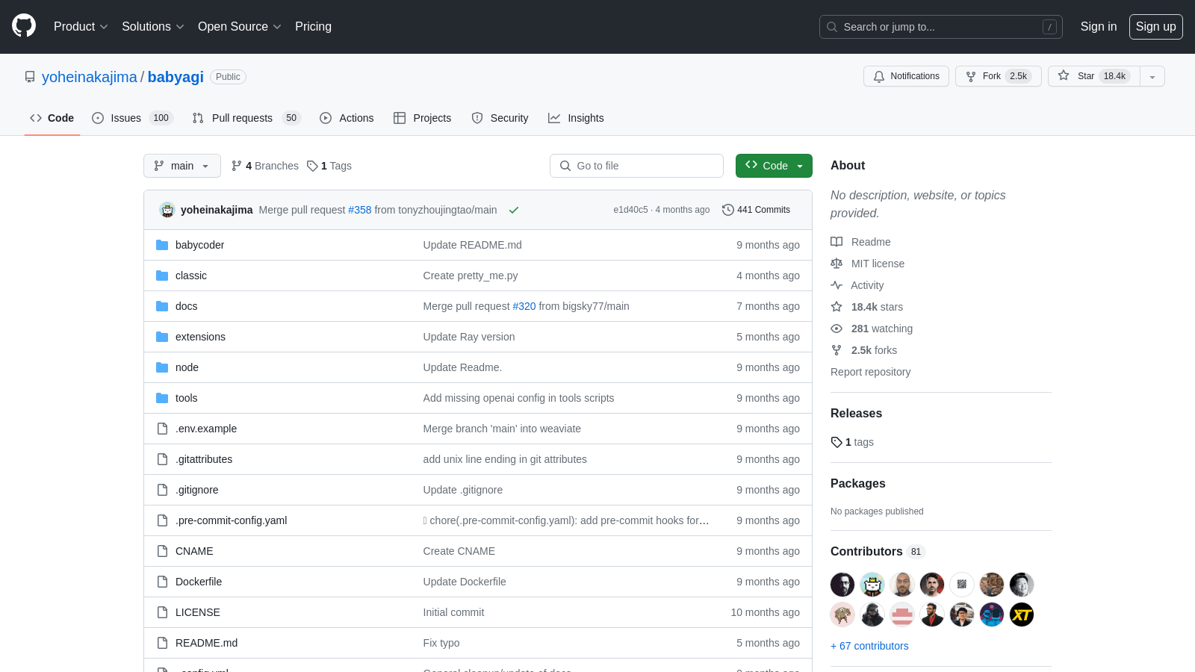This screenshot has width=1195, height=672.
Task: Open the green Code dropdown button
Action: [x=774, y=166]
